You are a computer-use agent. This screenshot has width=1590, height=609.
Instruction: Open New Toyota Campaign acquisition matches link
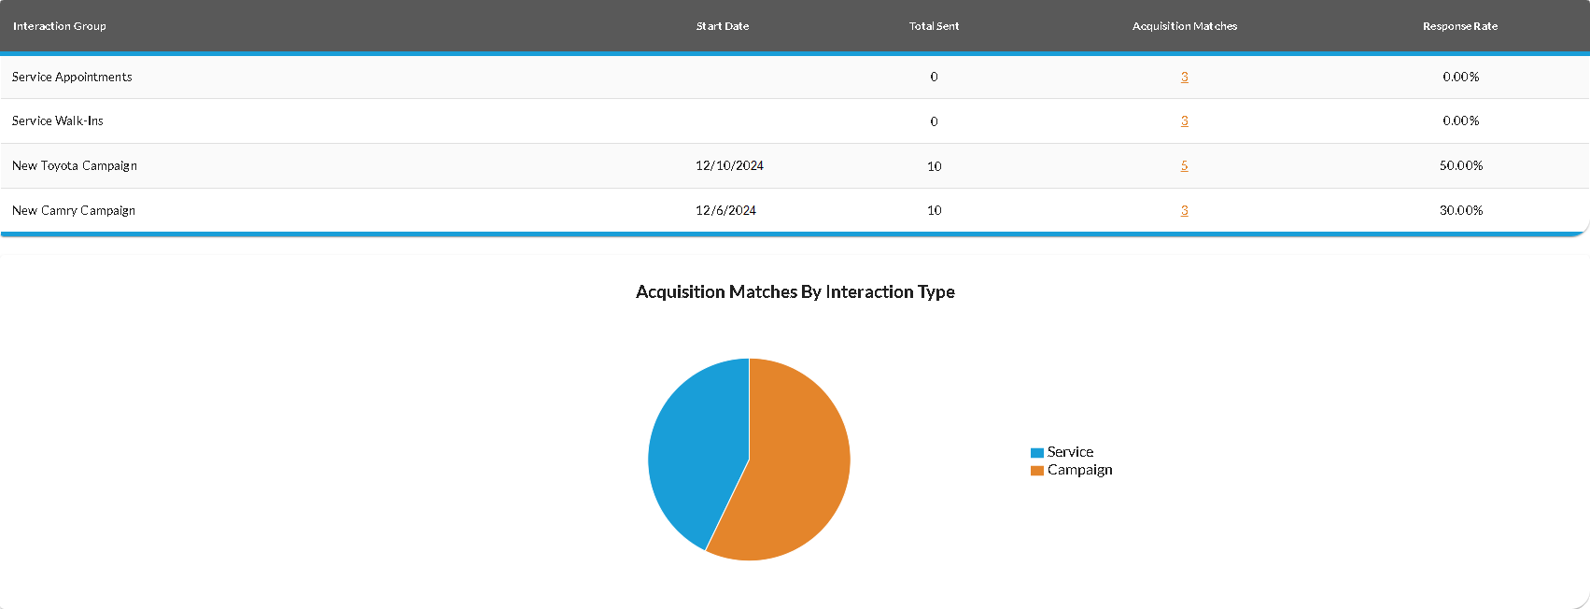pyautogui.click(x=1184, y=165)
